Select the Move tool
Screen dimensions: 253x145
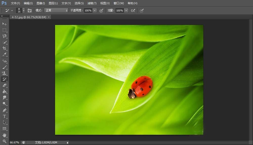(4, 24)
